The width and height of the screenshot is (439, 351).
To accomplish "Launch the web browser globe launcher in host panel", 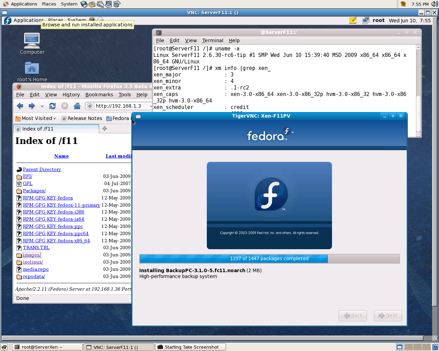I will tap(84, 4).
